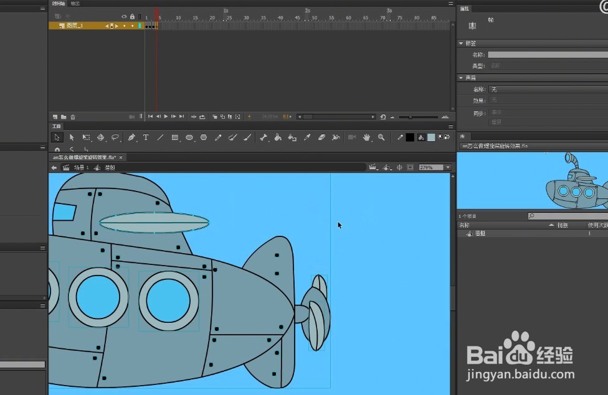Viewport: 608px width, 395px height.
Task: Select the Camera tool
Action: 352,137
